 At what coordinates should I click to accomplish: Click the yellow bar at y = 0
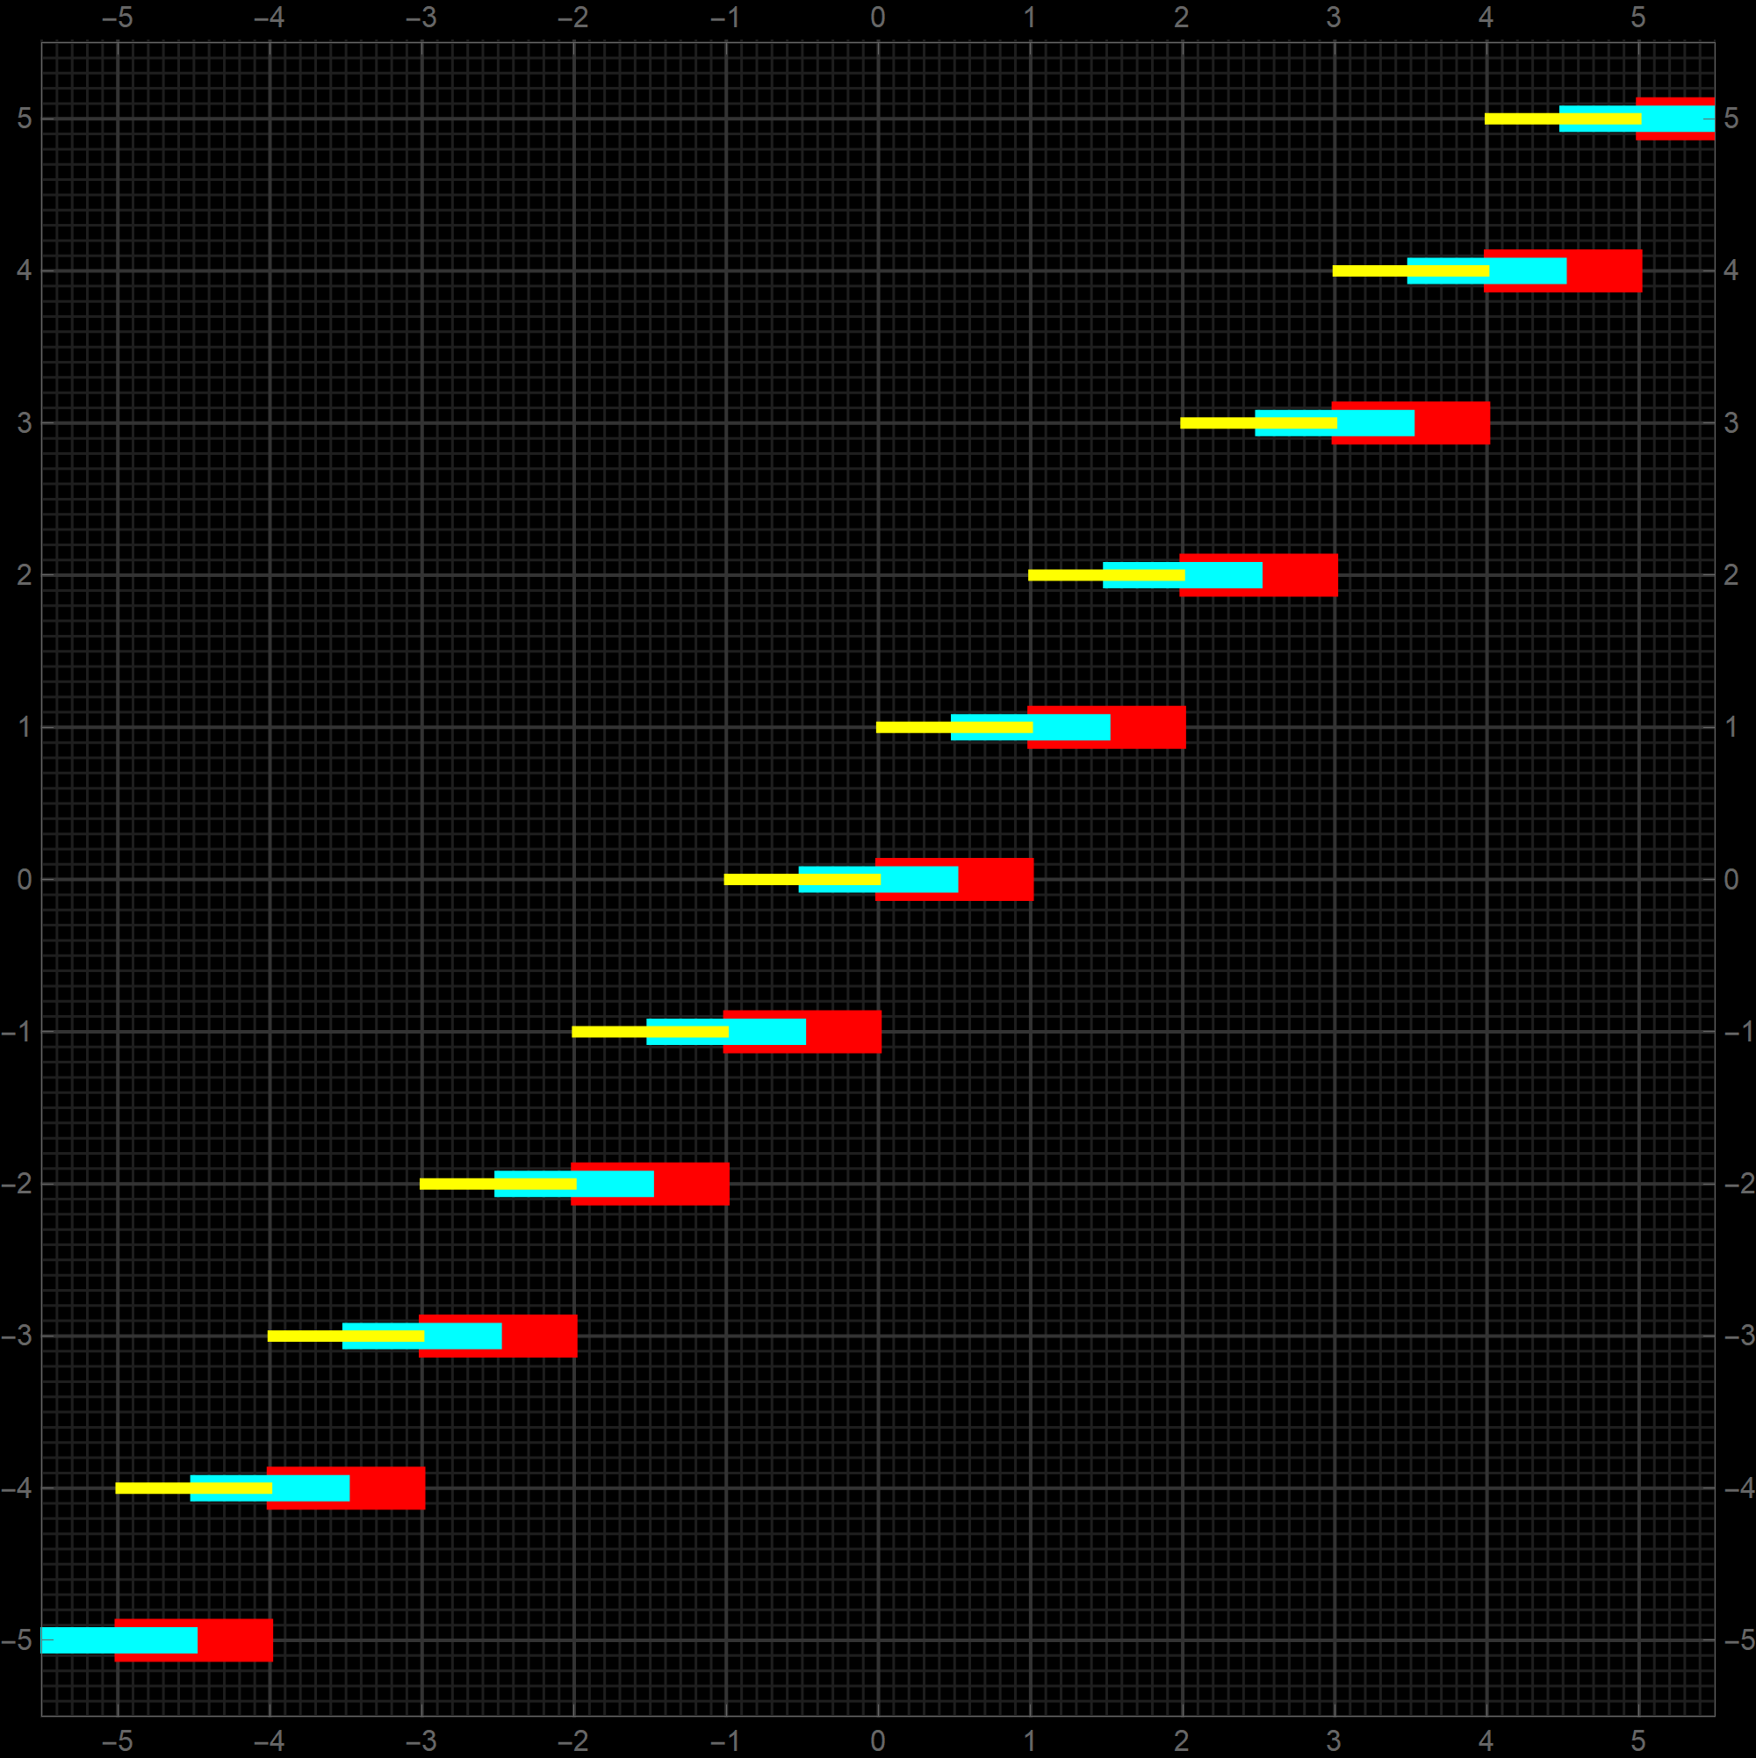pyautogui.click(x=760, y=880)
